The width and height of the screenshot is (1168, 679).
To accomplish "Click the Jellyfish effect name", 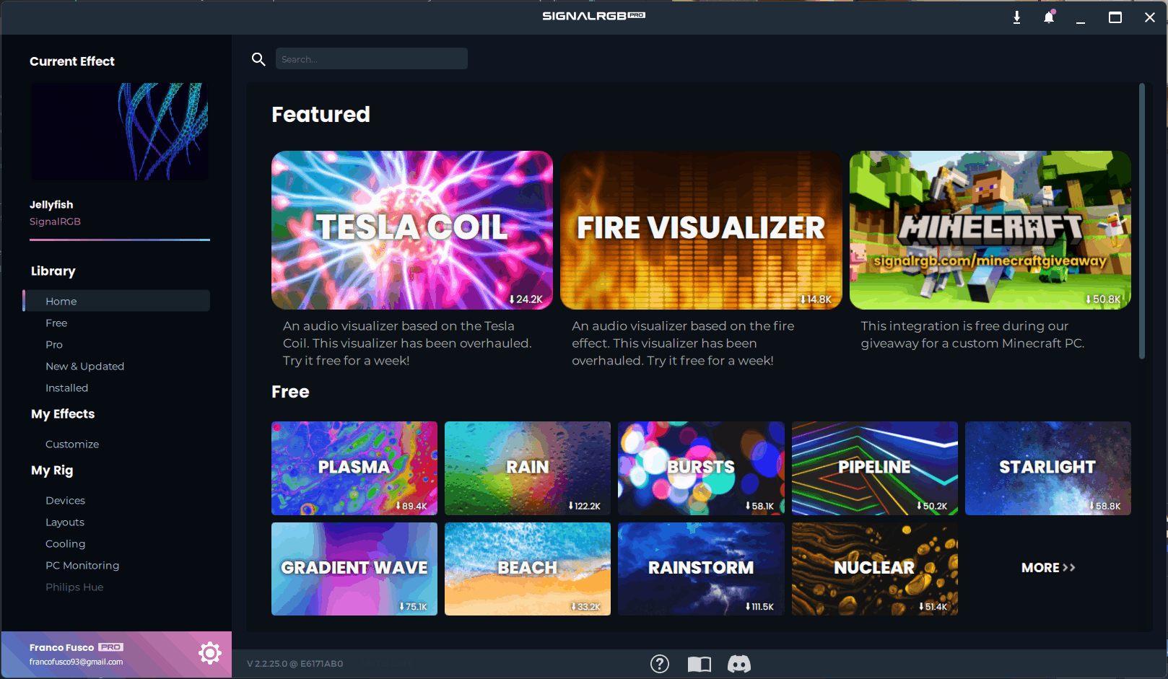I will [51, 205].
